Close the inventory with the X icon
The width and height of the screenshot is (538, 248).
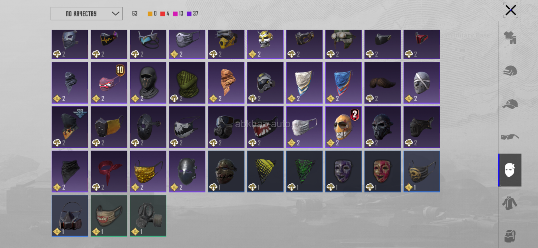(511, 10)
